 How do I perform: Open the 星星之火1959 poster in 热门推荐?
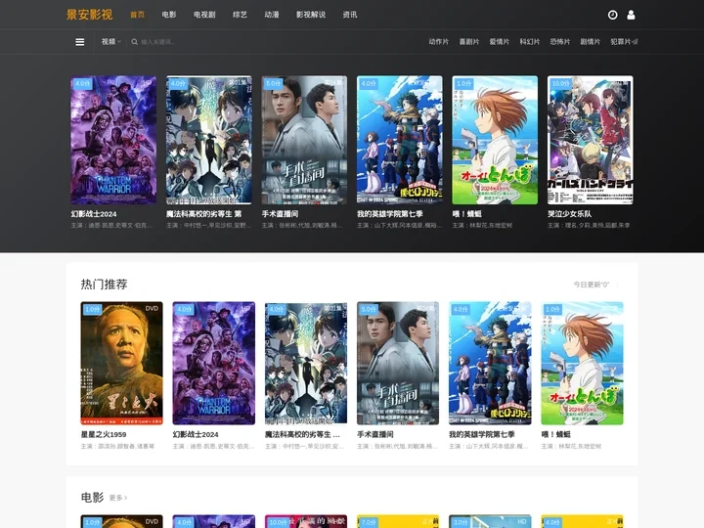[x=121, y=363]
